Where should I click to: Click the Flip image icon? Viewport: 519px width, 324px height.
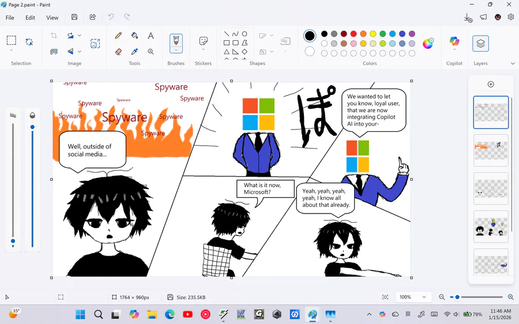pos(70,52)
